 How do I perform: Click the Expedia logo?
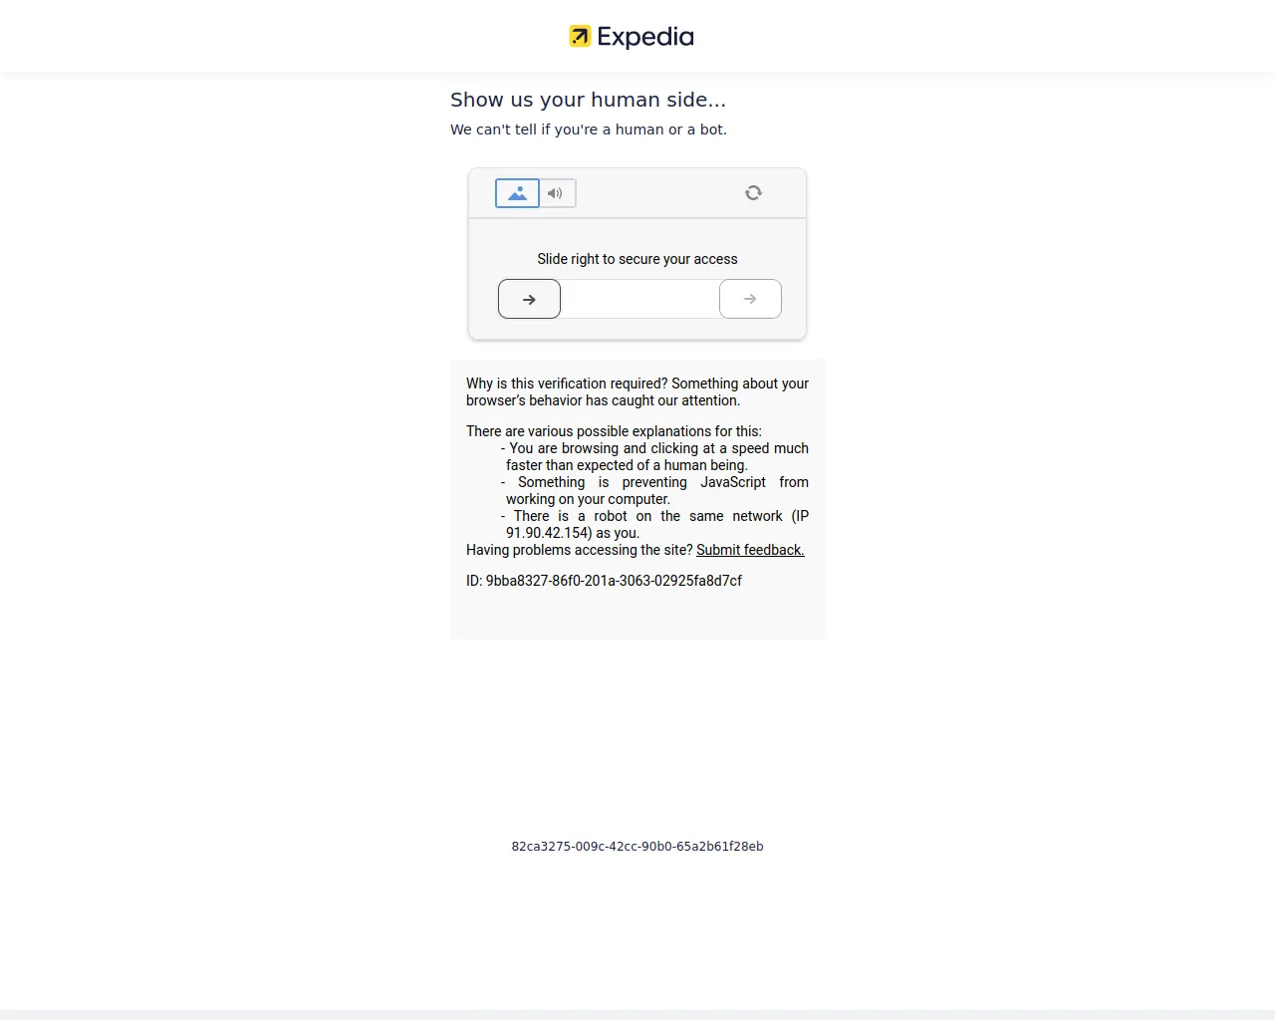630,36
